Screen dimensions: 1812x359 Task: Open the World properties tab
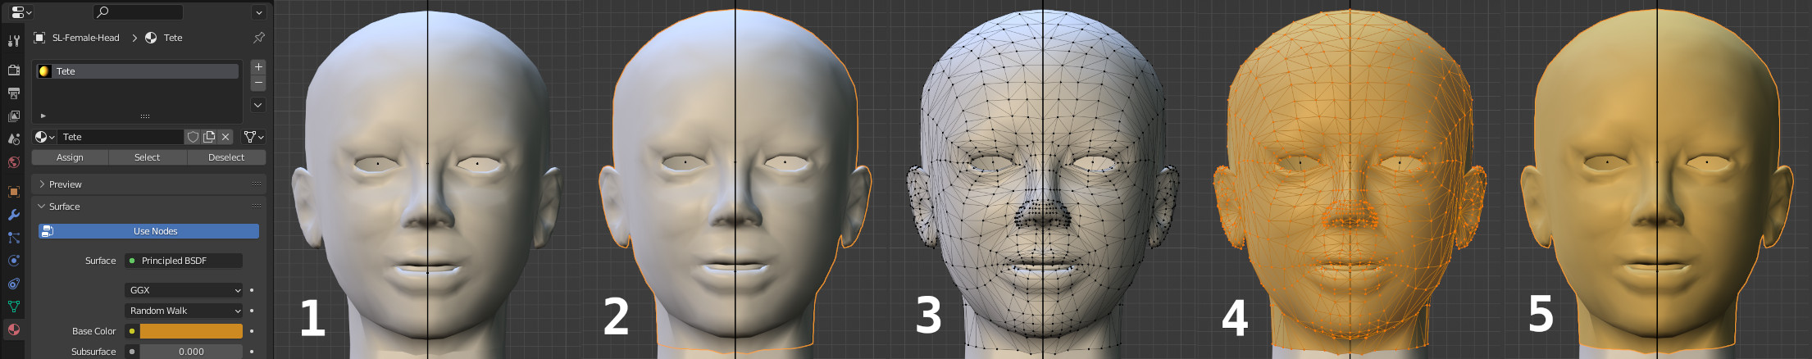(14, 162)
